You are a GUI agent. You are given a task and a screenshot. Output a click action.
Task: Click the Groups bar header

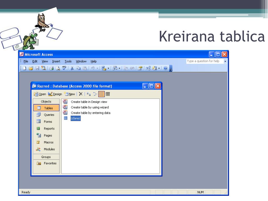(x=46, y=157)
